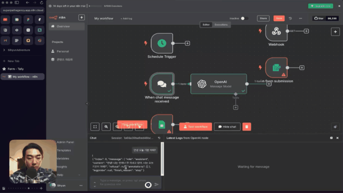Open pinned Gmail icon
Viewport: 343px width, 193px height.
[5, 40]
